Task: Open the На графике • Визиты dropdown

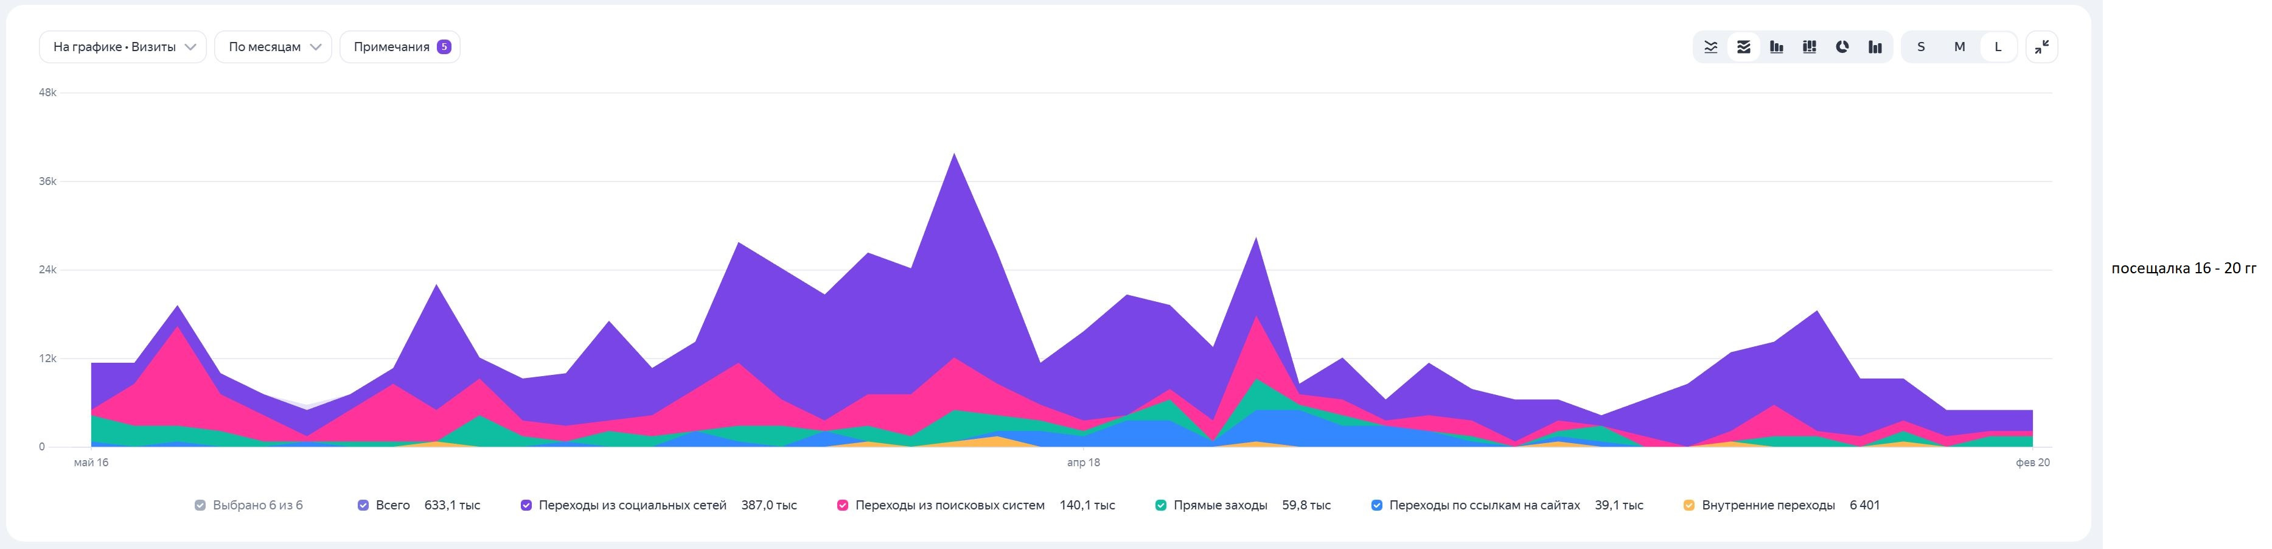Action: [x=122, y=47]
